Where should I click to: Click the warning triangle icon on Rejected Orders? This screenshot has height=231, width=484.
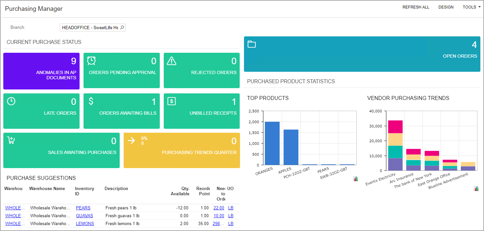(172, 61)
